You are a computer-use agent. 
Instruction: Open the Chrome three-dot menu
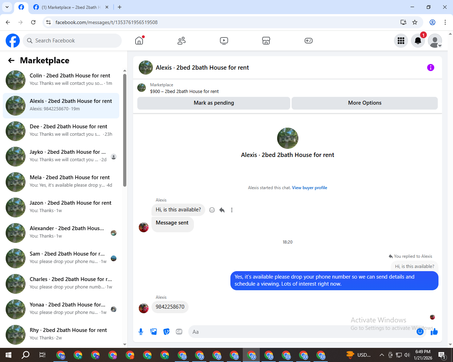click(x=445, y=22)
